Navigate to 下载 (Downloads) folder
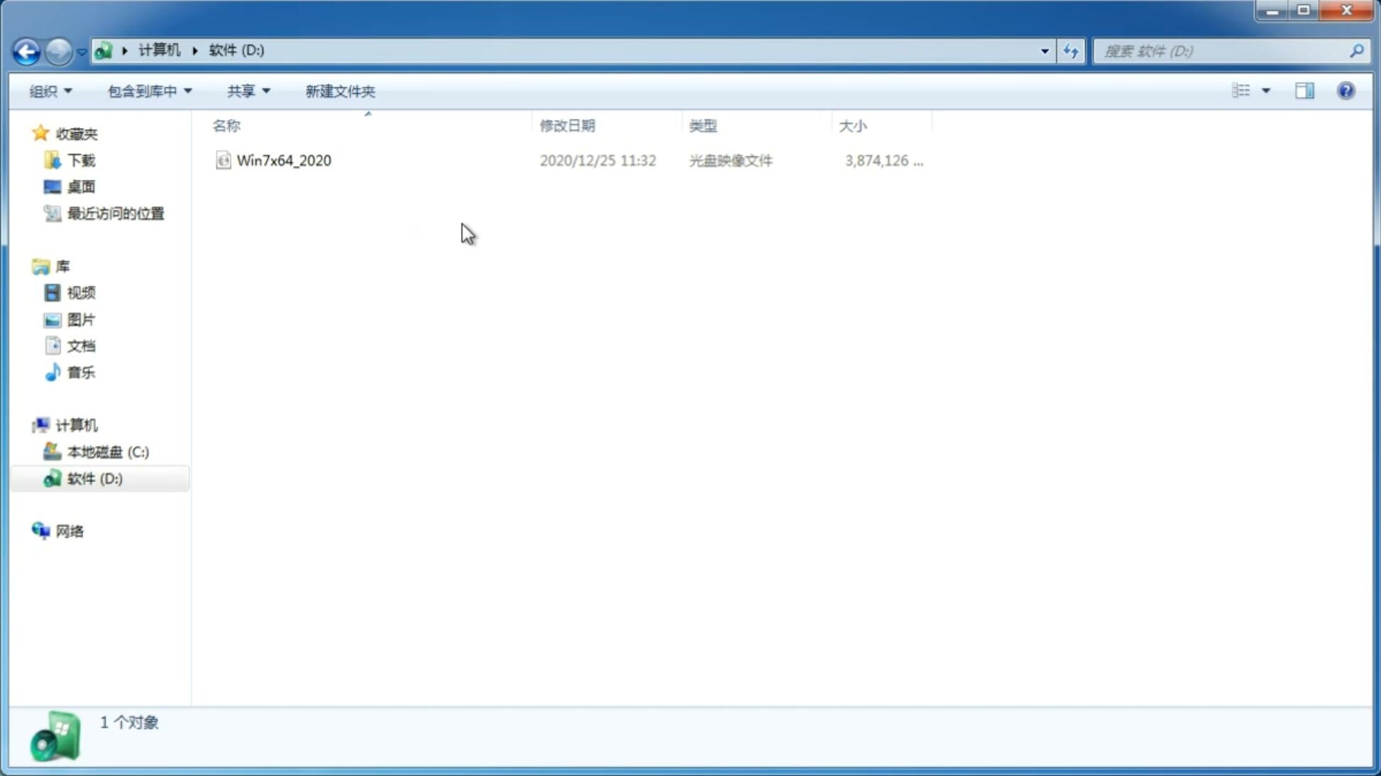 coord(81,159)
